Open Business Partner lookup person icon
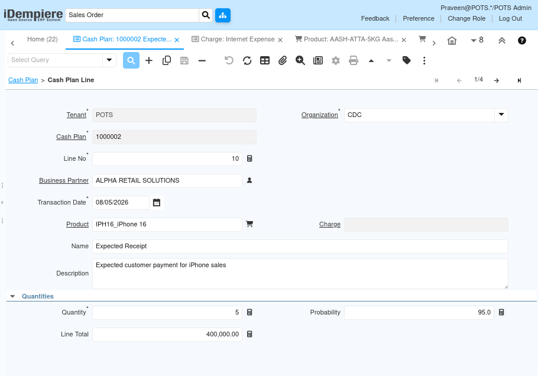538x376 pixels. point(249,180)
